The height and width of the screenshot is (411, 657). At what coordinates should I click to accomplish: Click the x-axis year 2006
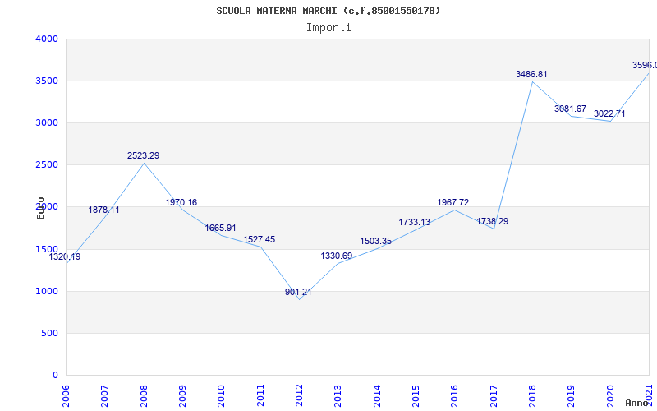[66, 395]
